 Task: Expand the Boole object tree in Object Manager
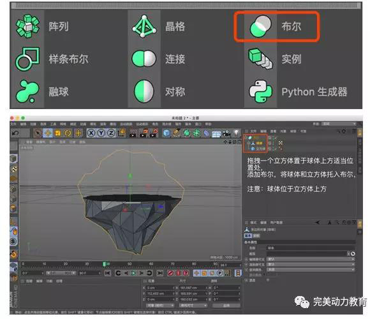pyautogui.click(x=246, y=137)
